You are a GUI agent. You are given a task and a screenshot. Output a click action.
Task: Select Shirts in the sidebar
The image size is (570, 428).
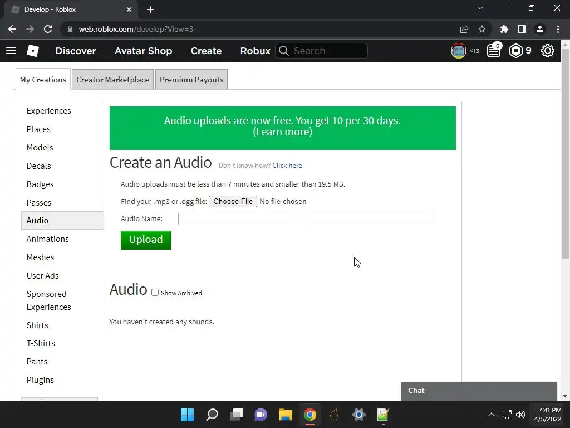pos(37,325)
